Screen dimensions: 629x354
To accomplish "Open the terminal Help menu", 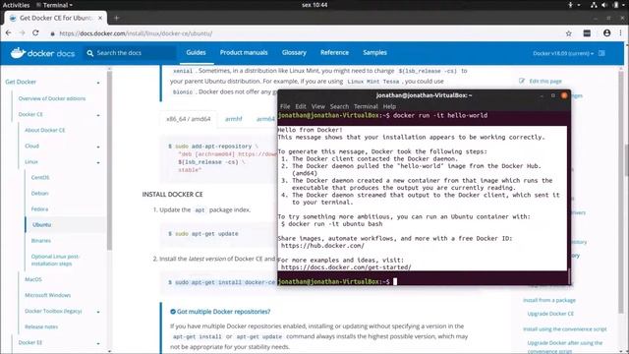I will coord(389,106).
